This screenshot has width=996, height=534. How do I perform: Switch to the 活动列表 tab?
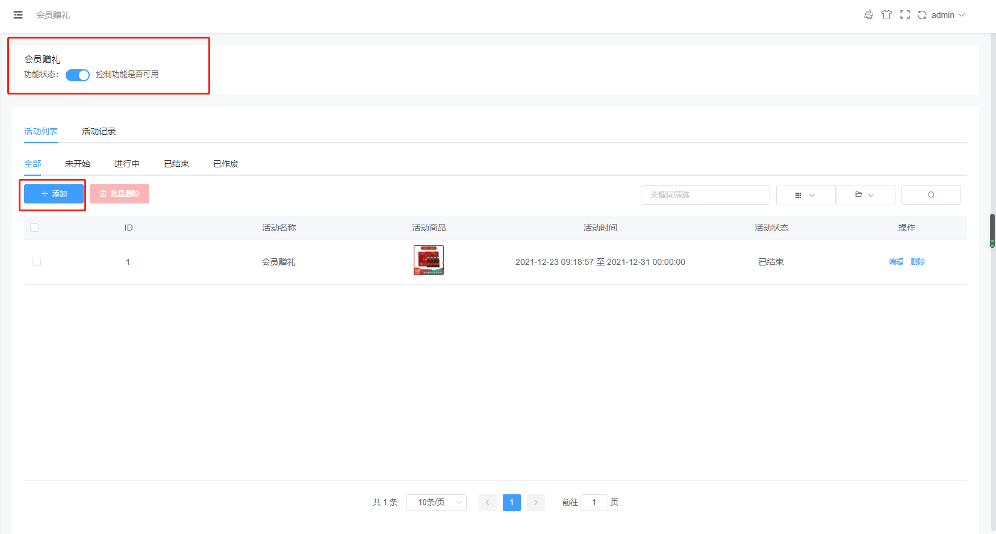click(x=41, y=131)
